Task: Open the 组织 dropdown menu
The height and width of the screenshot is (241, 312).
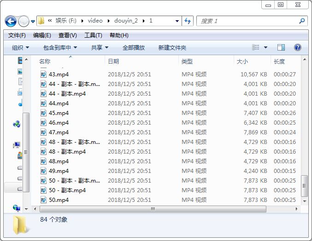Action: (20, 47)
